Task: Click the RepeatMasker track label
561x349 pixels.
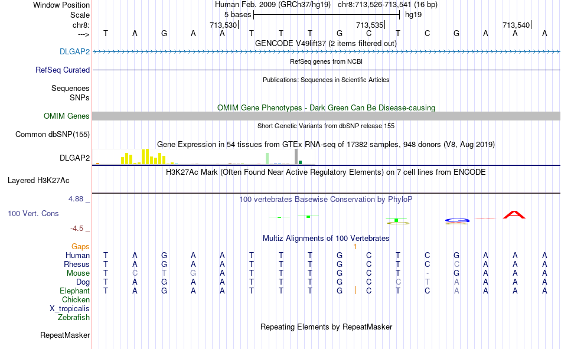Action: [65, 335]
